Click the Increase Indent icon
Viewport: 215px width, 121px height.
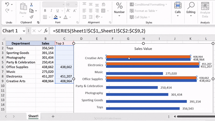pos(91,17)
